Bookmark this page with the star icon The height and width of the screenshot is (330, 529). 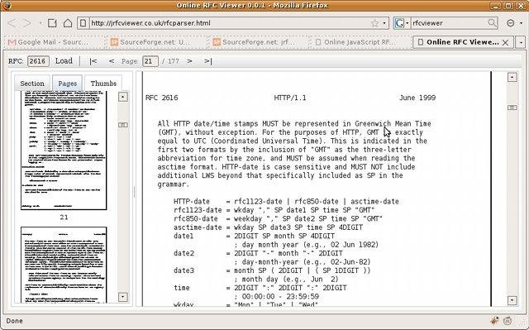click(x=374, y=23)
